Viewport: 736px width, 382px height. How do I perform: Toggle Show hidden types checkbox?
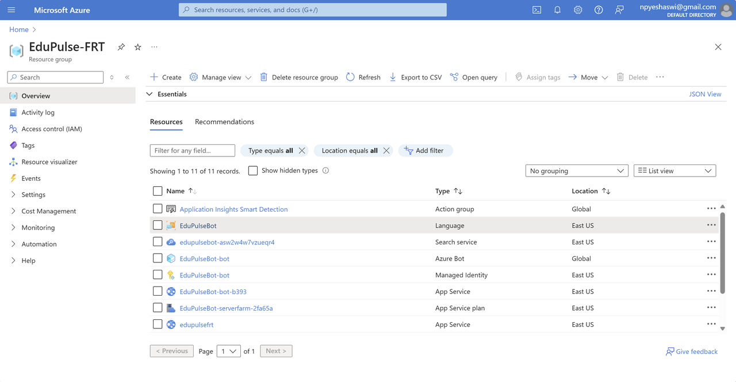253,170
